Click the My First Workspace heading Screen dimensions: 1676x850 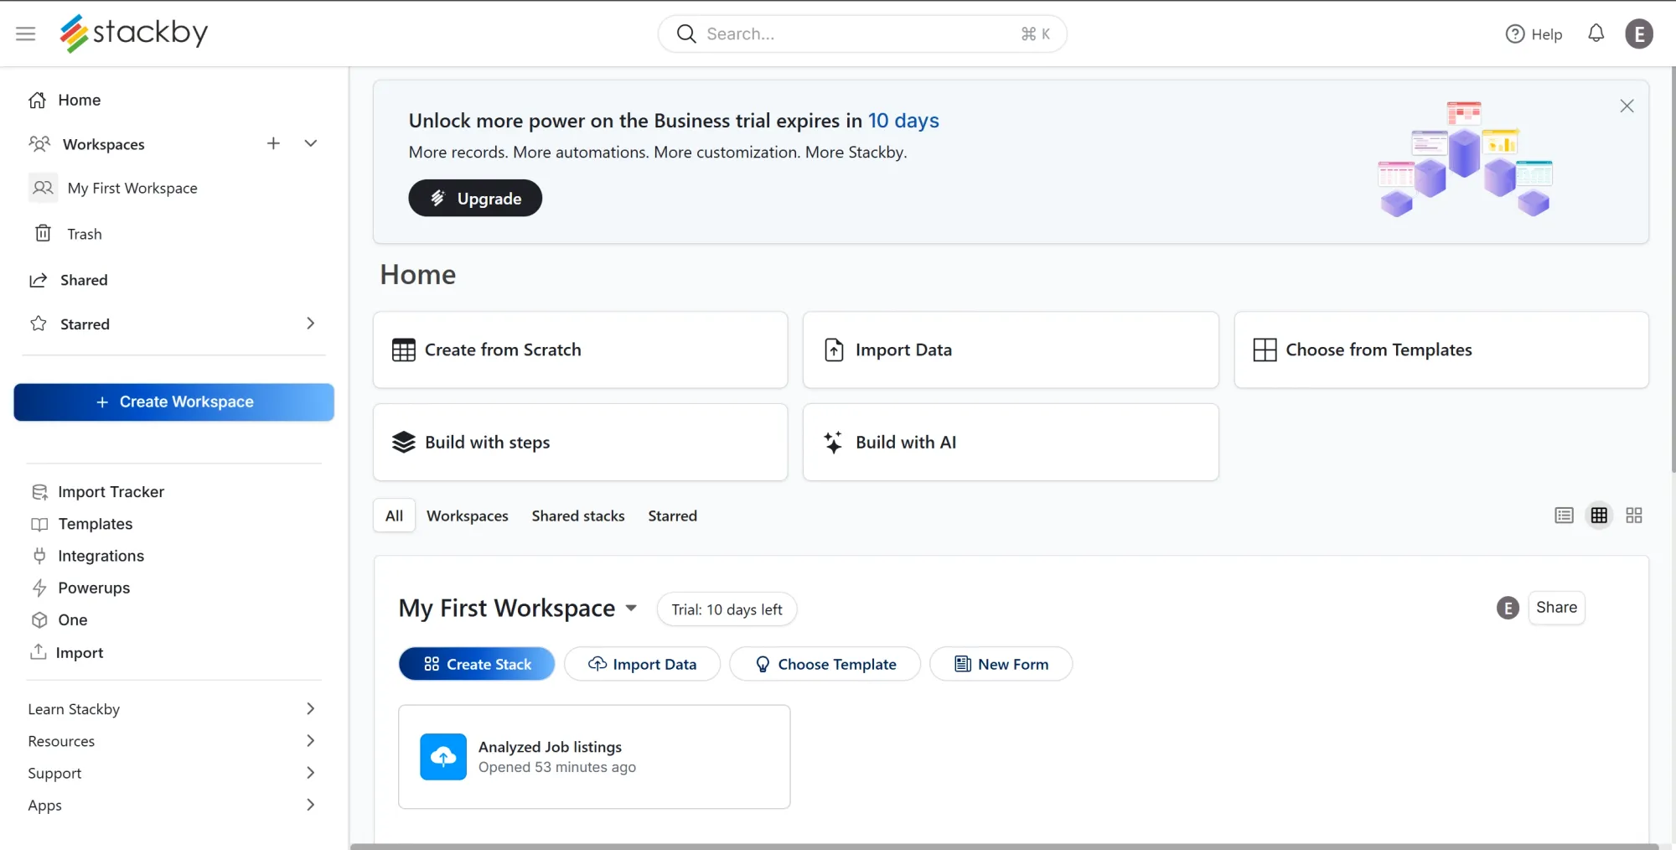(x=507, y=609)
